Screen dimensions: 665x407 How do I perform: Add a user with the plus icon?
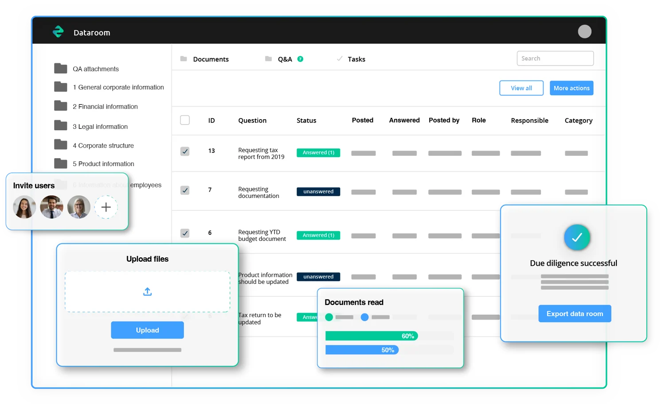tap(106, 207)
